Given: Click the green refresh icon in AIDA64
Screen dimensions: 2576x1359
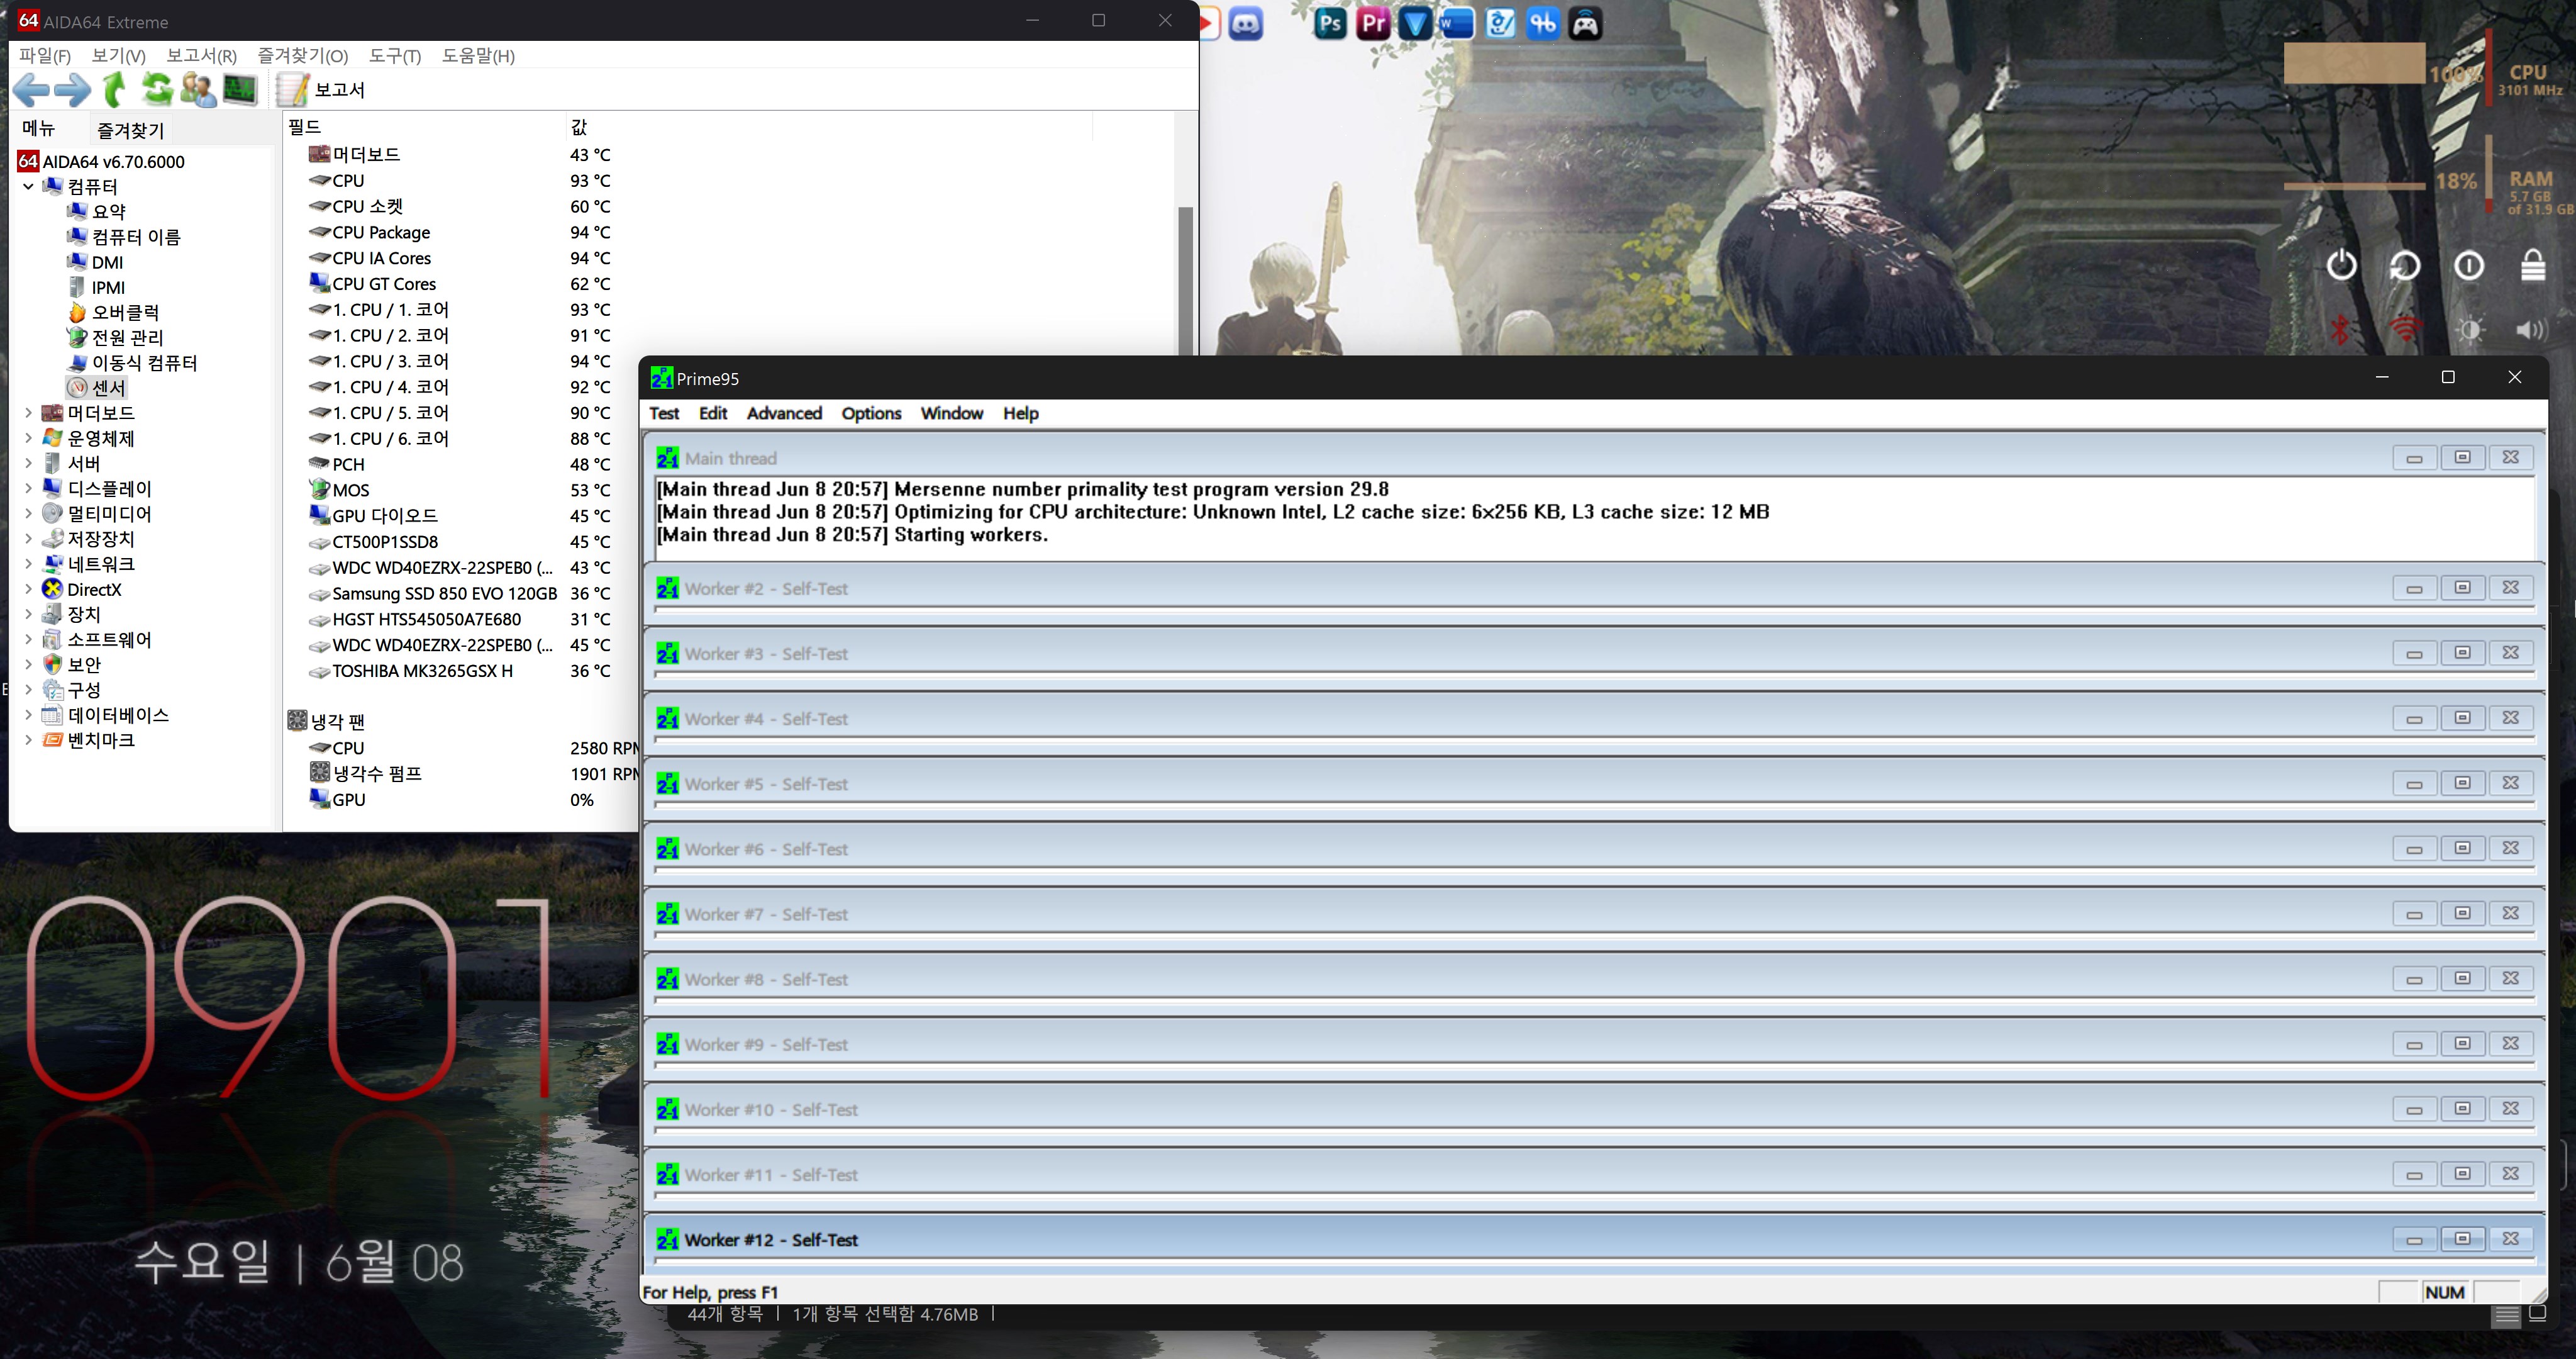Looking at the screenshot, I should 157,90.
